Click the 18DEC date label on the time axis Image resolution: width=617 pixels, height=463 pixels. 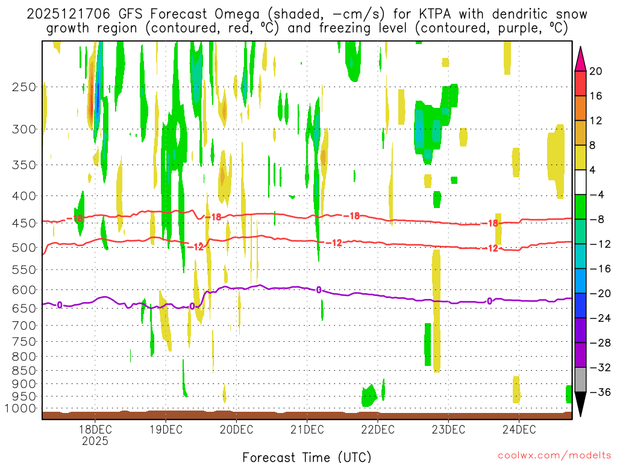95,430
